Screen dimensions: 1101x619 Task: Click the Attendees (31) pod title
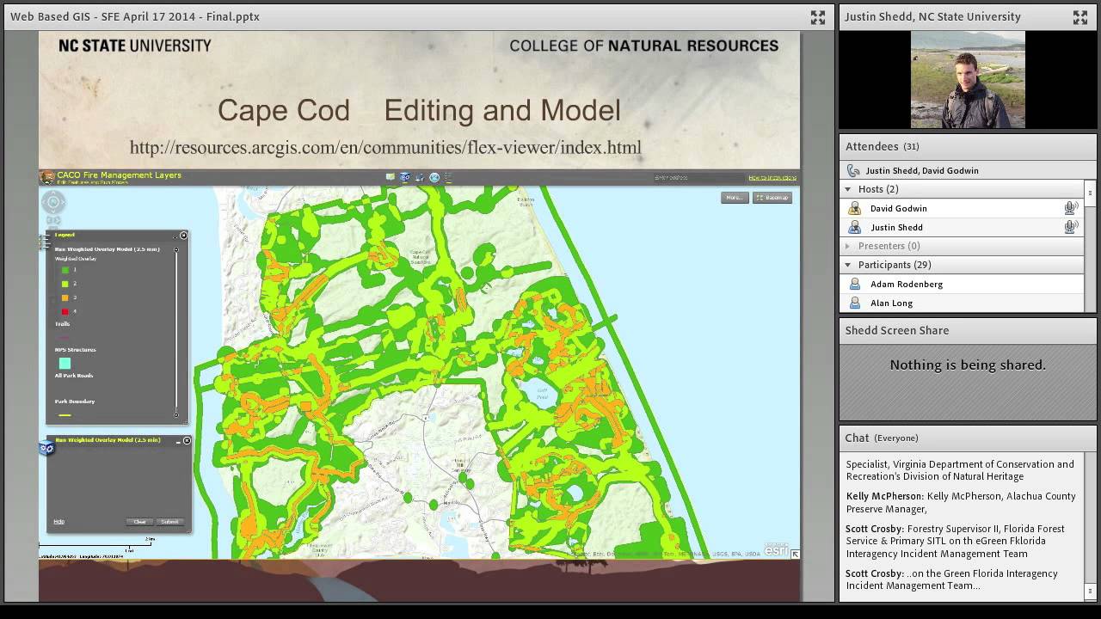coord(882,147)
